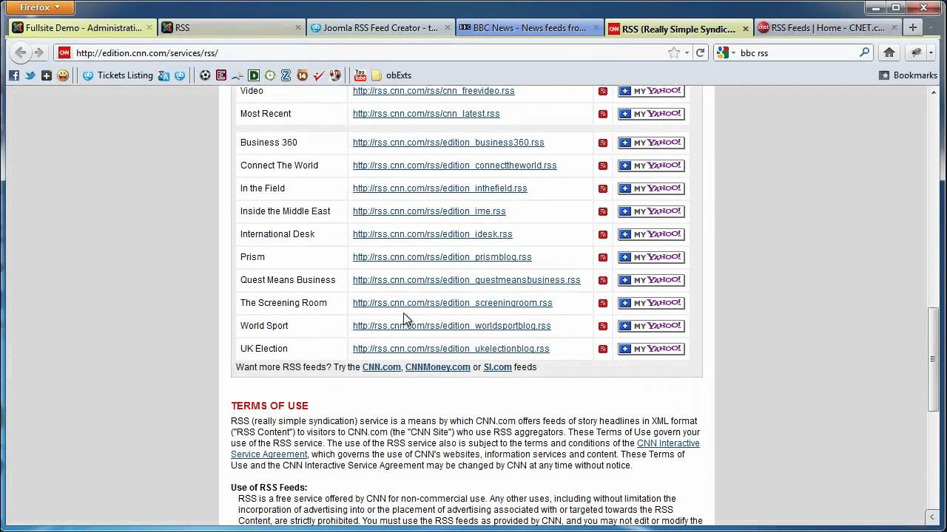This screenshot has height=532, width=947.
Task: Click the forward navigation button
Action: (x=39, y=52)
